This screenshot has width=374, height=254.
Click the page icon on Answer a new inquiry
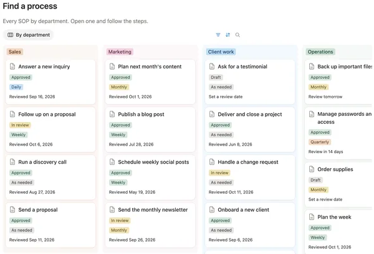(x=12, y=67)
